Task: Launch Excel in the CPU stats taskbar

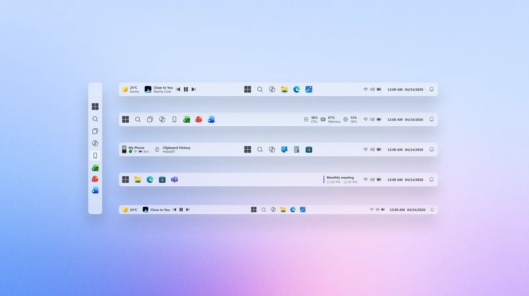Action: click(x=187, y=119)
